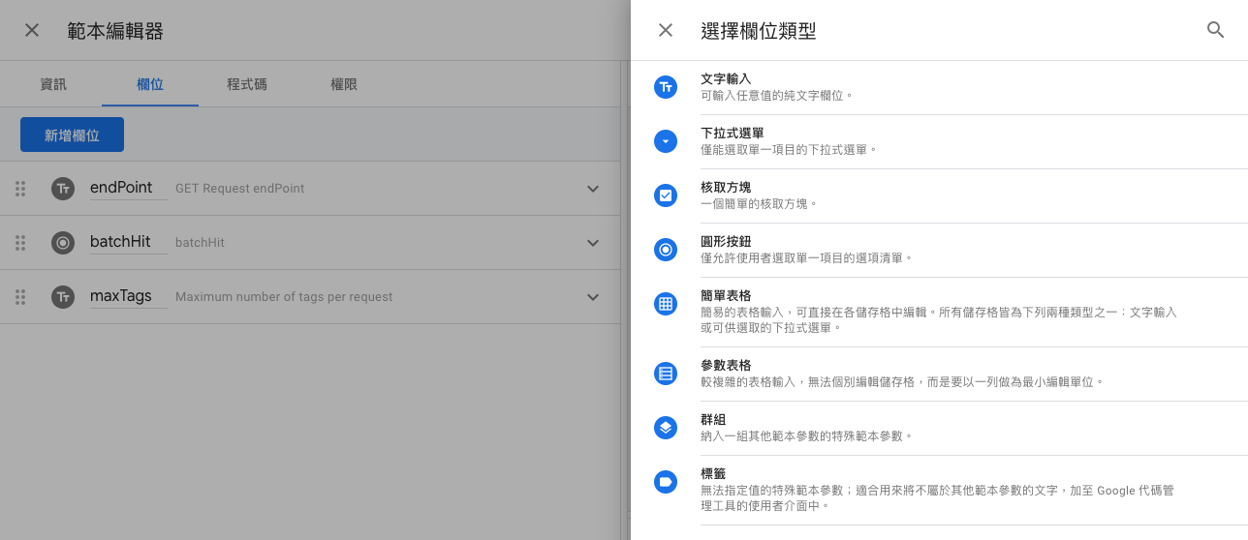The width and height of the screenshot is (1248, 540).
Task: Choose the 簡單表格 field type title
Action: click(726, 295)
